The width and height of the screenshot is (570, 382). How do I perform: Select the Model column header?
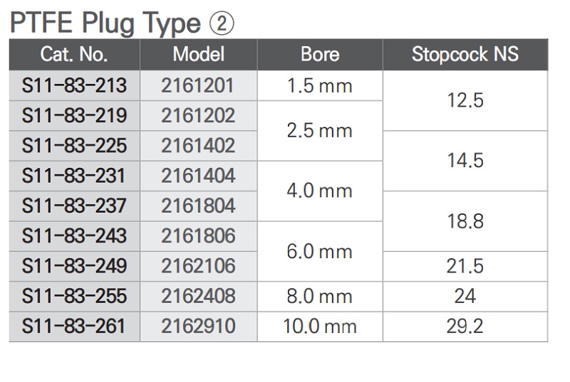198,54
